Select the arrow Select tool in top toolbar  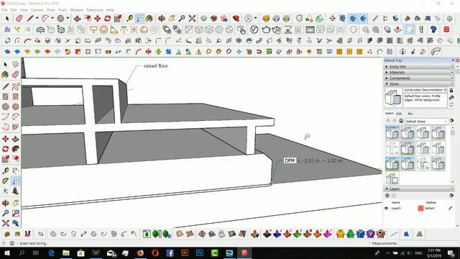(x=7, y=19)
